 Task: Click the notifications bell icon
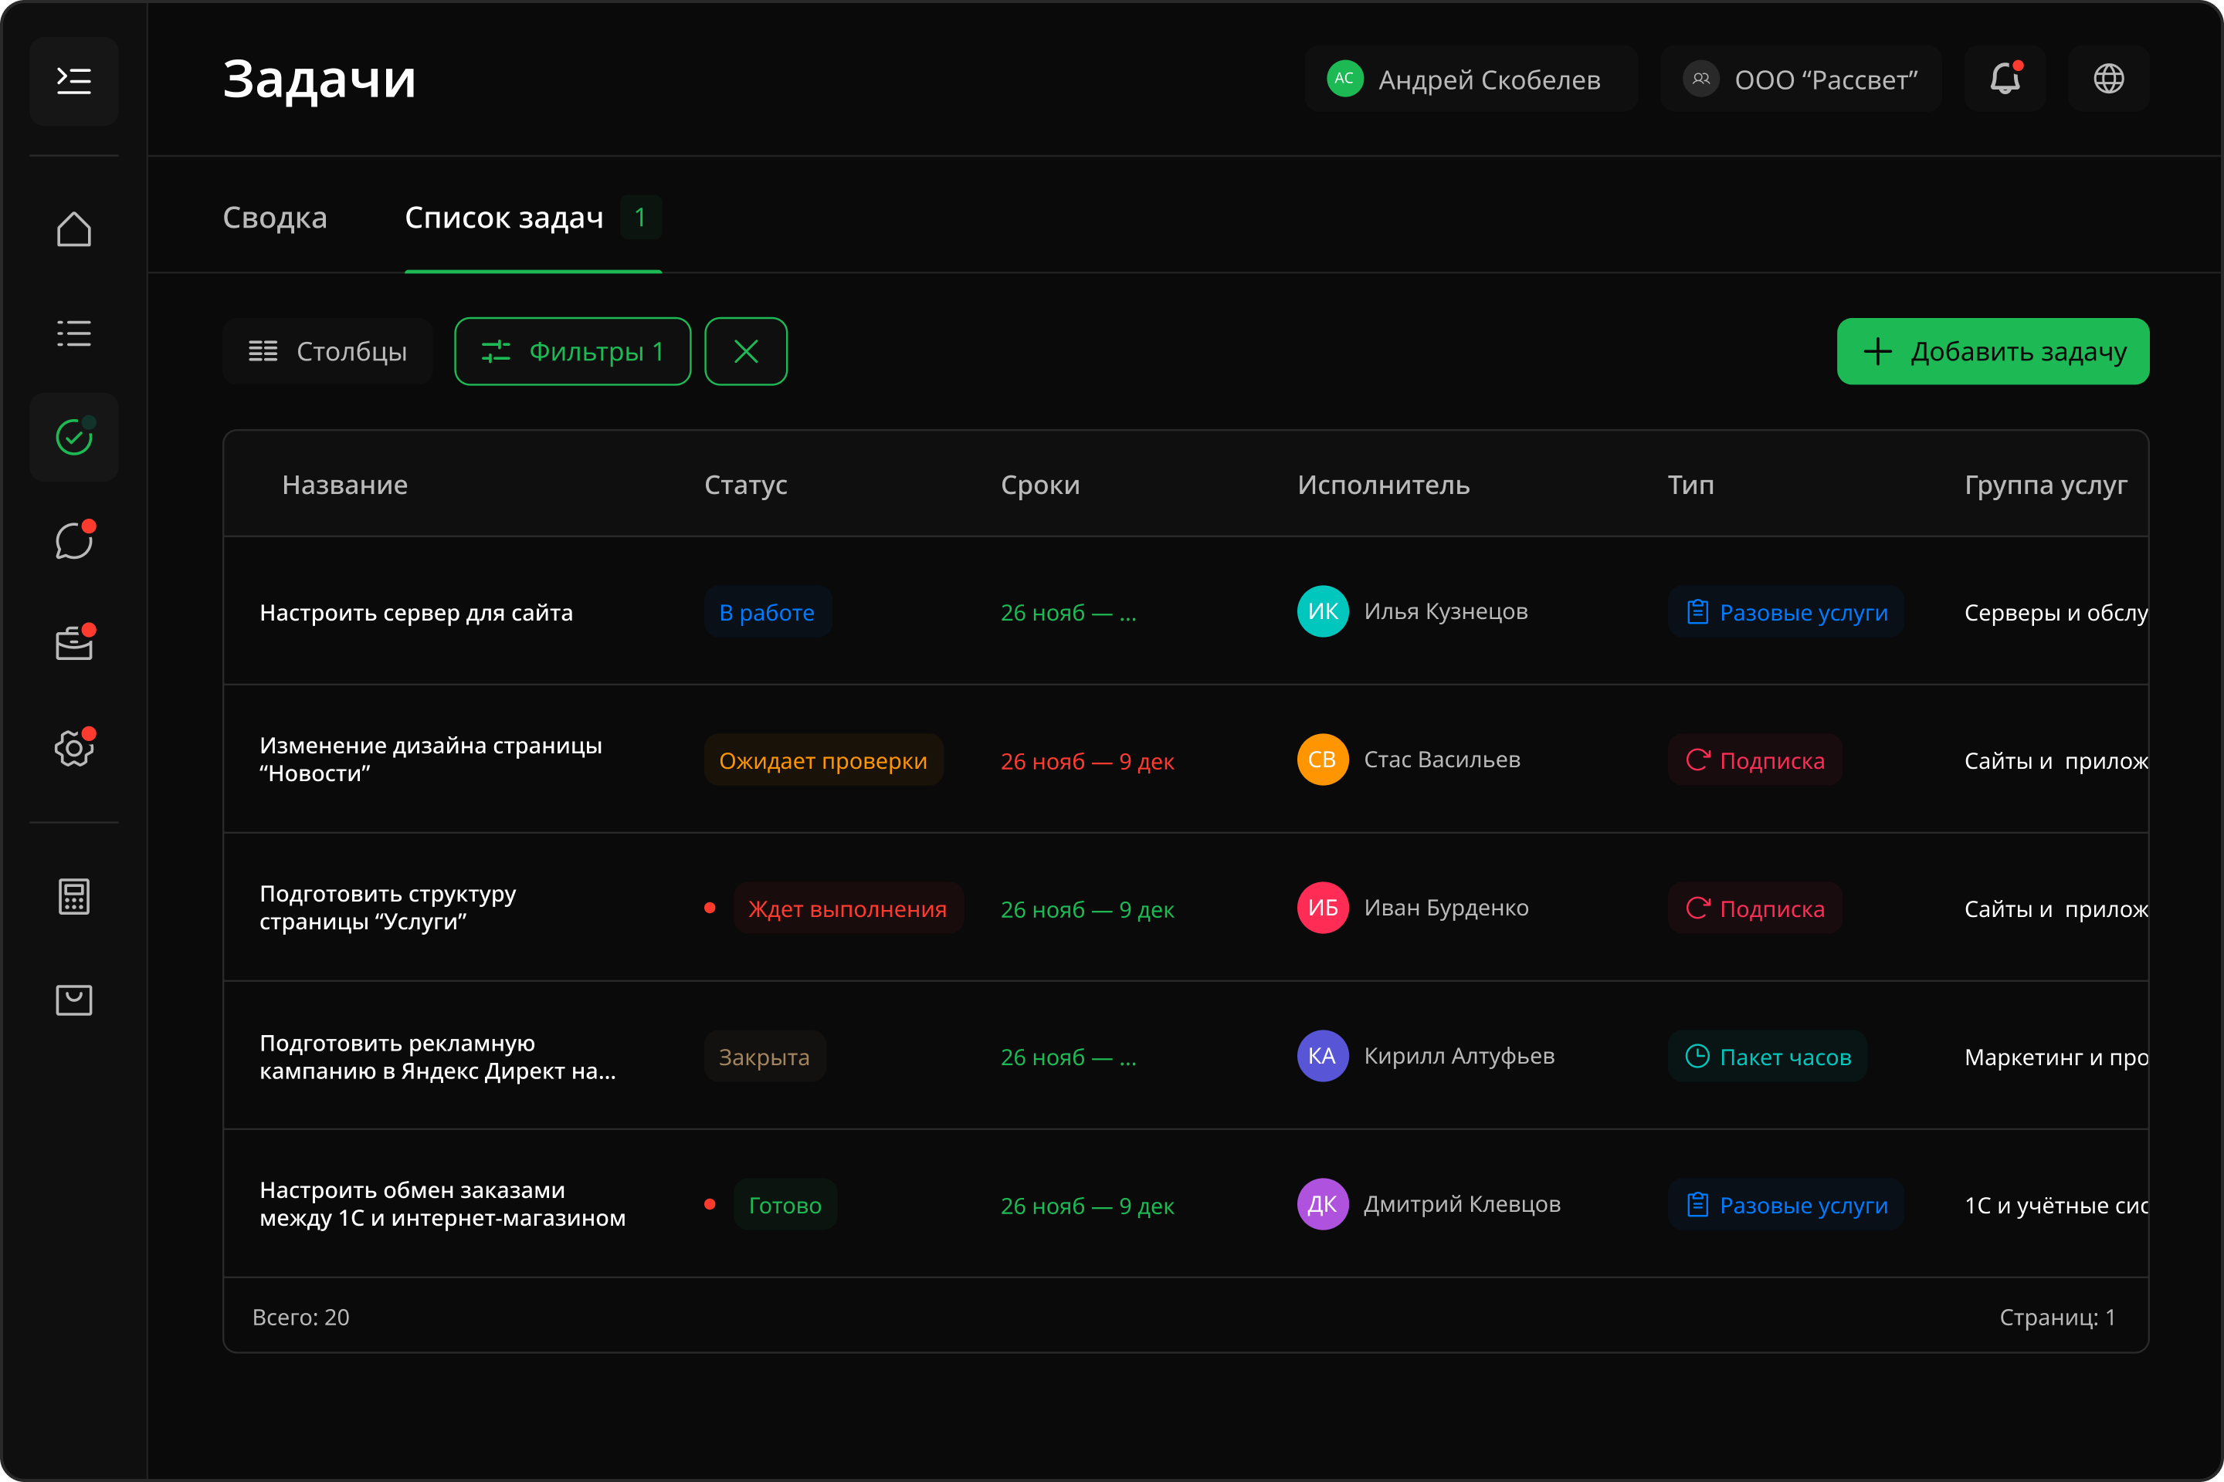[2004, 79]
